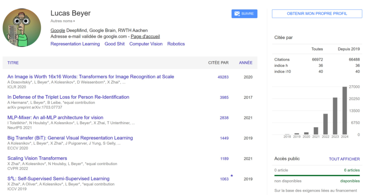
Task: Click the asterisk beside 1063 citations
Action: coord(232,176)
